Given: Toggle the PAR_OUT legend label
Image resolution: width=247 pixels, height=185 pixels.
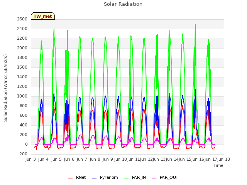Looking at the screenshot, I should tap(169, 177).
